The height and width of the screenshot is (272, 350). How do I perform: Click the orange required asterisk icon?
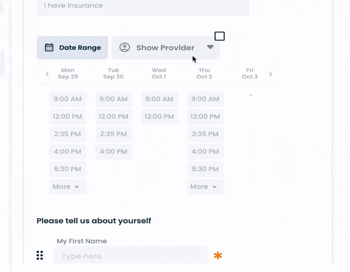click(217, 256)
